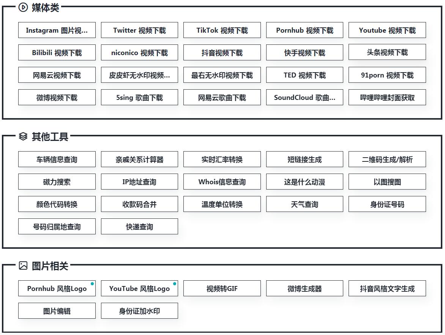This screenshot has width=445, height=335.
Task: Click the 图片相关 picture icon
Action: point(23,265)
